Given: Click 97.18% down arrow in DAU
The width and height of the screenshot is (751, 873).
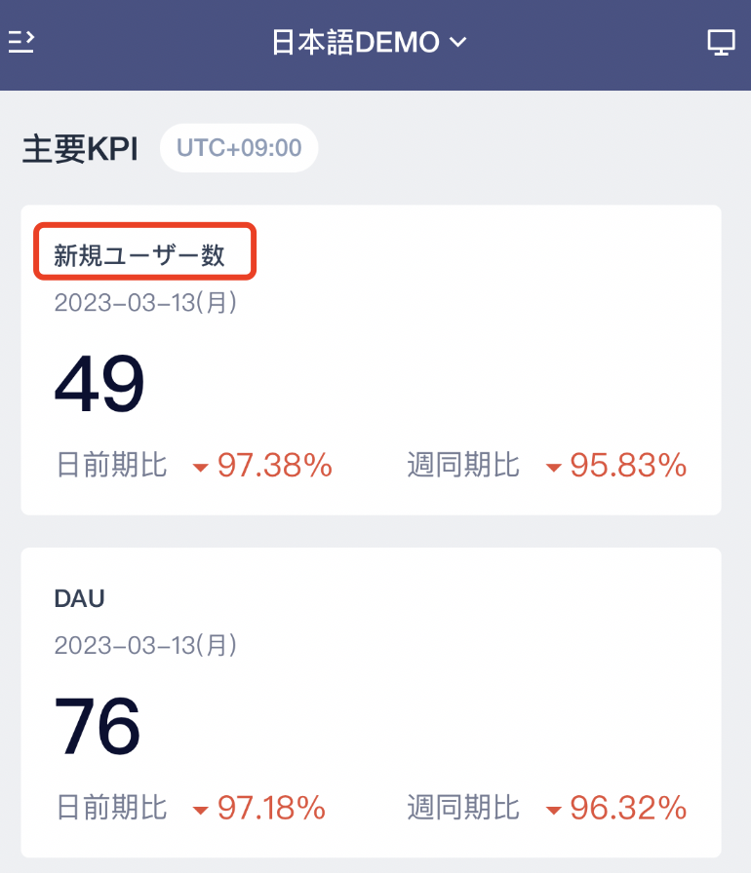Looking at the screenshot, I should coord(201,810).
